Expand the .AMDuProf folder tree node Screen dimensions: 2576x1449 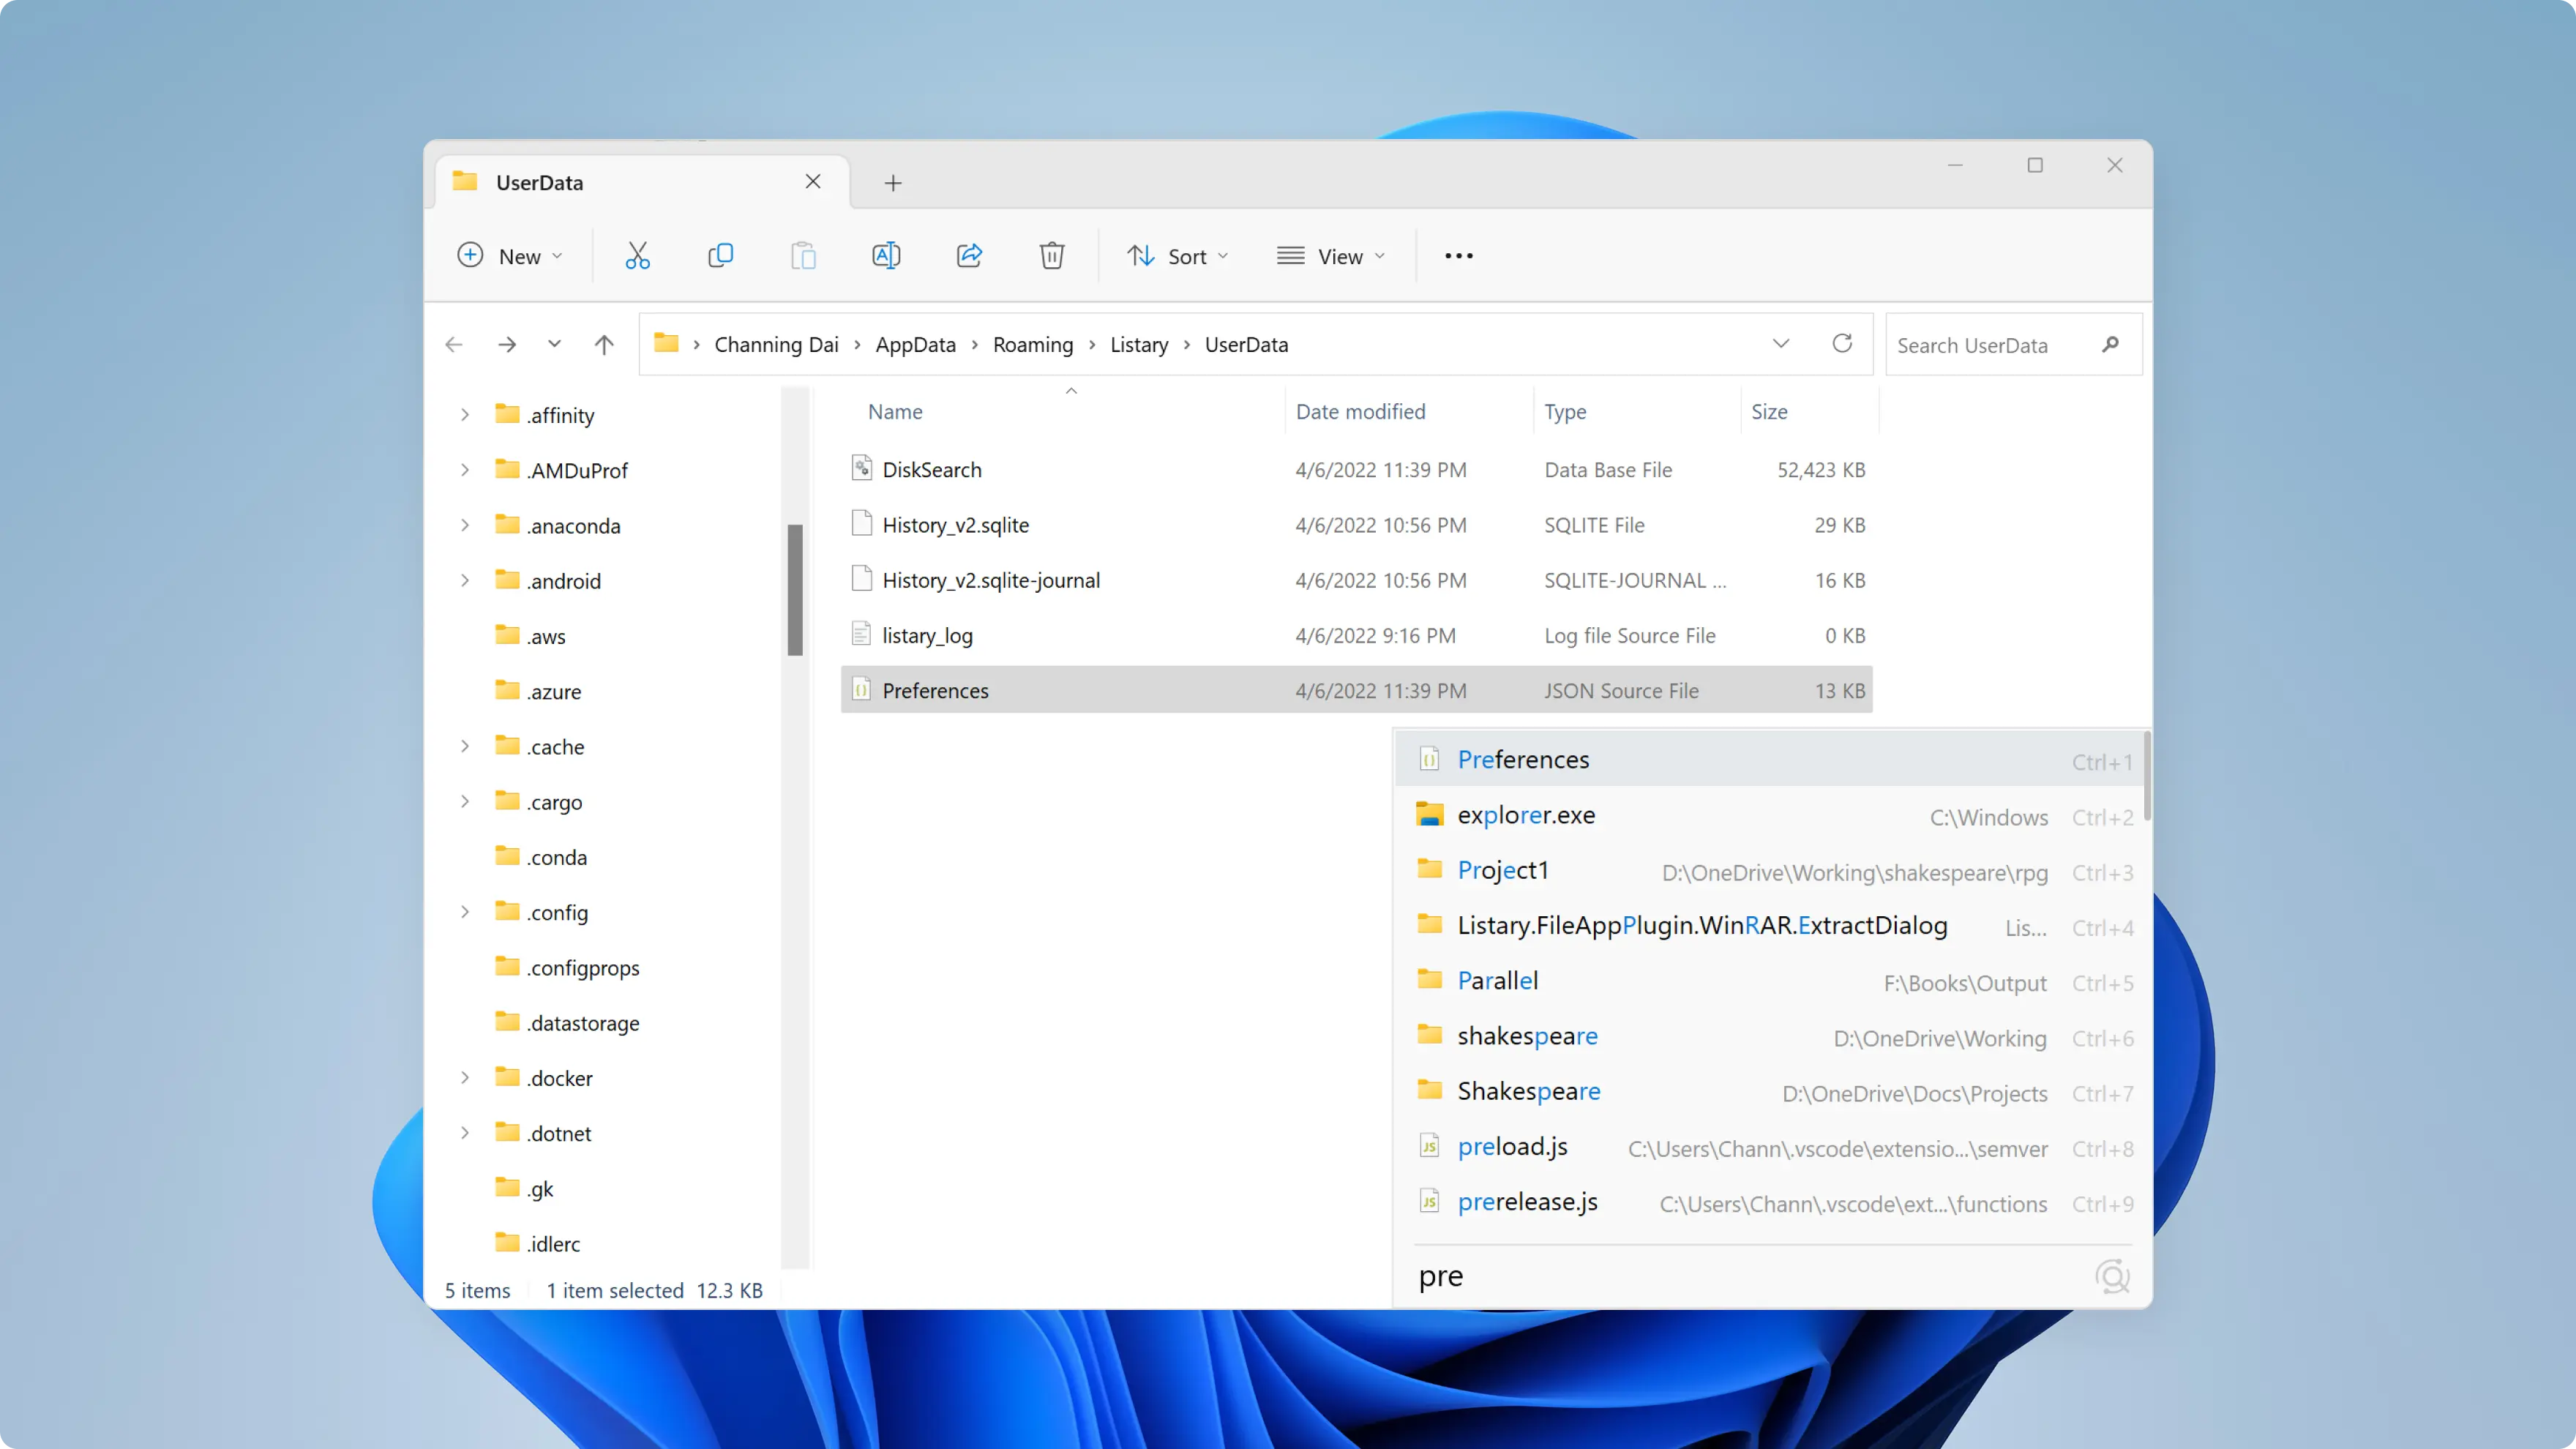point(465,470)
